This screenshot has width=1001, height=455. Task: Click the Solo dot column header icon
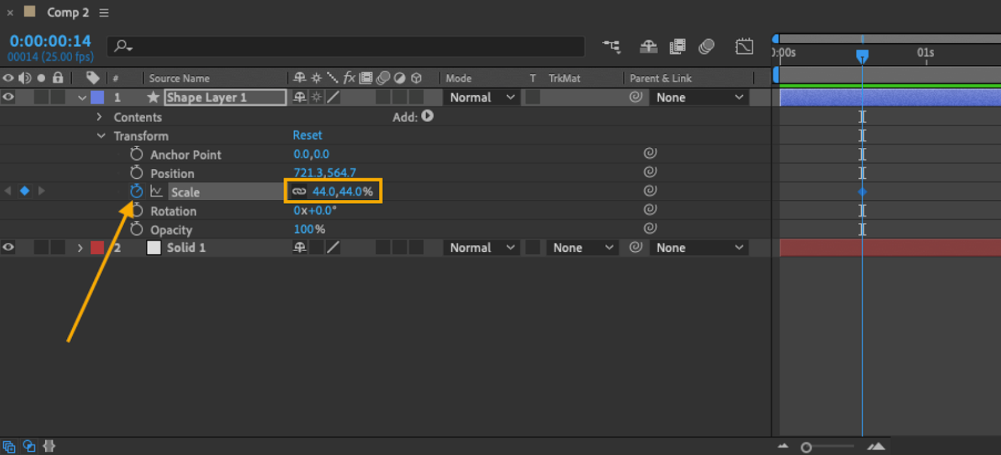point(42,78)
